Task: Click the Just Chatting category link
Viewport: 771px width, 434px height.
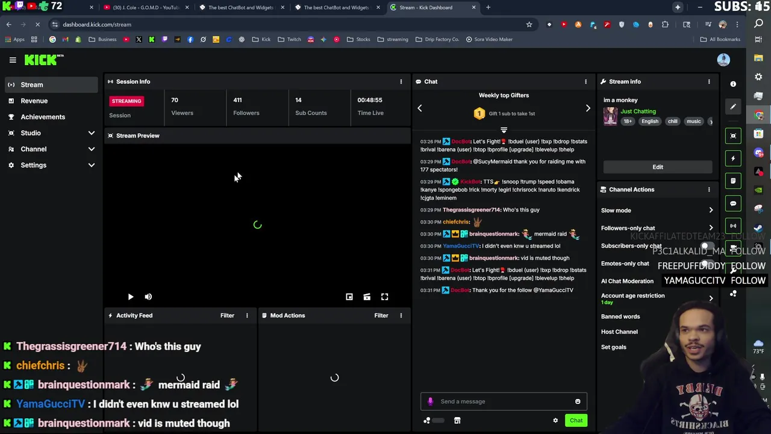Action: (638, 112)
